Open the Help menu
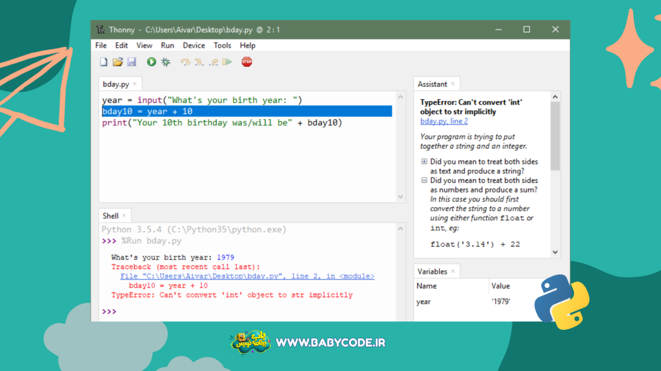Viewport: 661px width, 371px height. [247, 46]
